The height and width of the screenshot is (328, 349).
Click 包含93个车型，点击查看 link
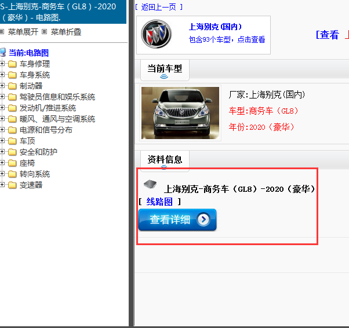(x=227, y=39)
